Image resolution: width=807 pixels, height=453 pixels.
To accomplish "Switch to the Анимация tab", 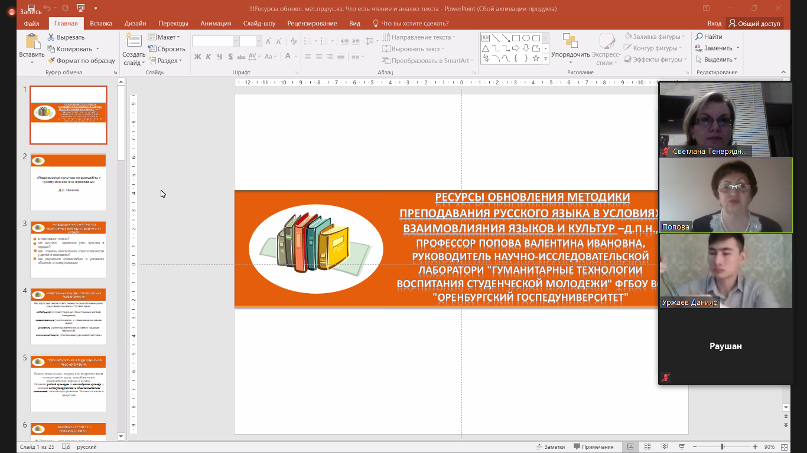I will click(x=216, y=24).
